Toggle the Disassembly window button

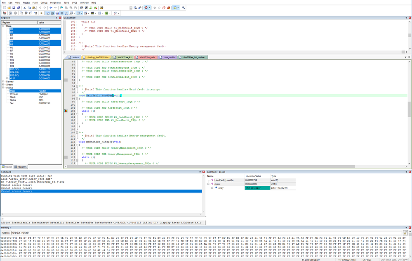click(52, 13)
